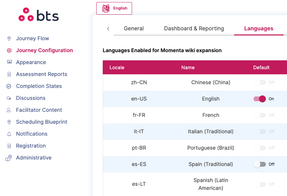
Task: Open Scheduling Blueprint page
Action: 42,122
